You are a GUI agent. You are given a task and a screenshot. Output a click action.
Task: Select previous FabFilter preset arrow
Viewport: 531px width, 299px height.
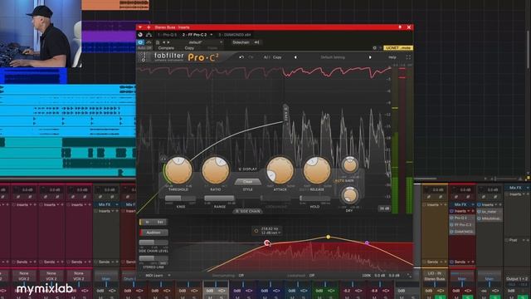[x=295, y=57]
